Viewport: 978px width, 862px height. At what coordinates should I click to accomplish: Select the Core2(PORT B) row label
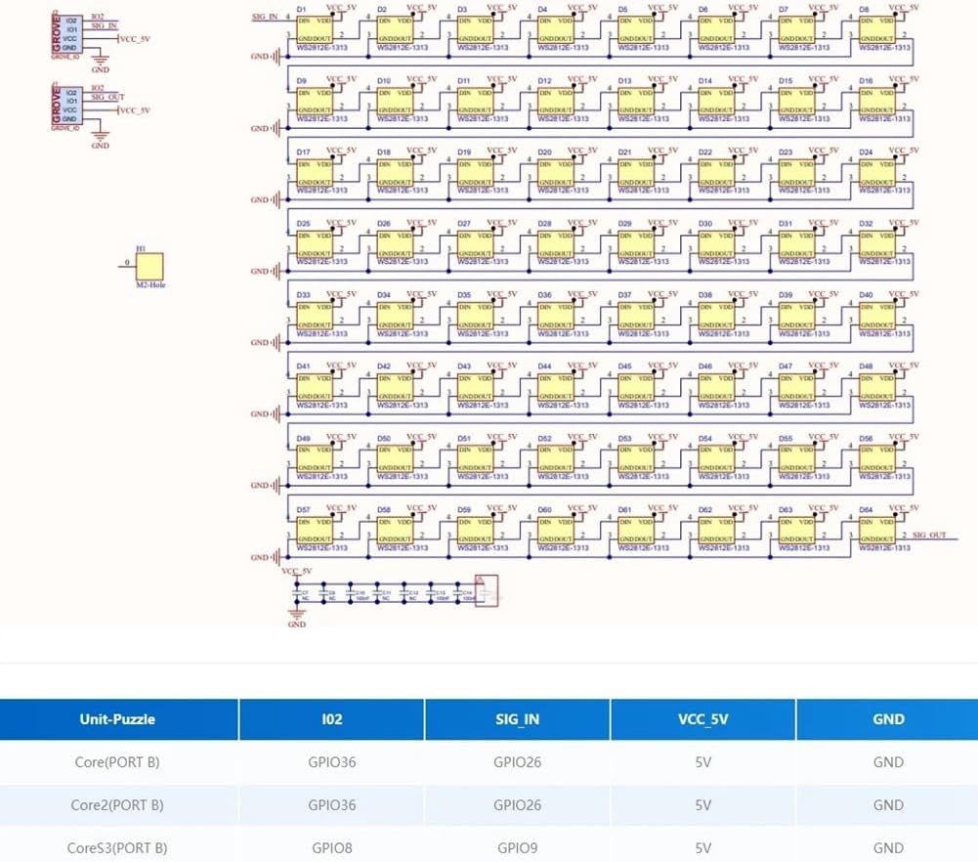117,805
